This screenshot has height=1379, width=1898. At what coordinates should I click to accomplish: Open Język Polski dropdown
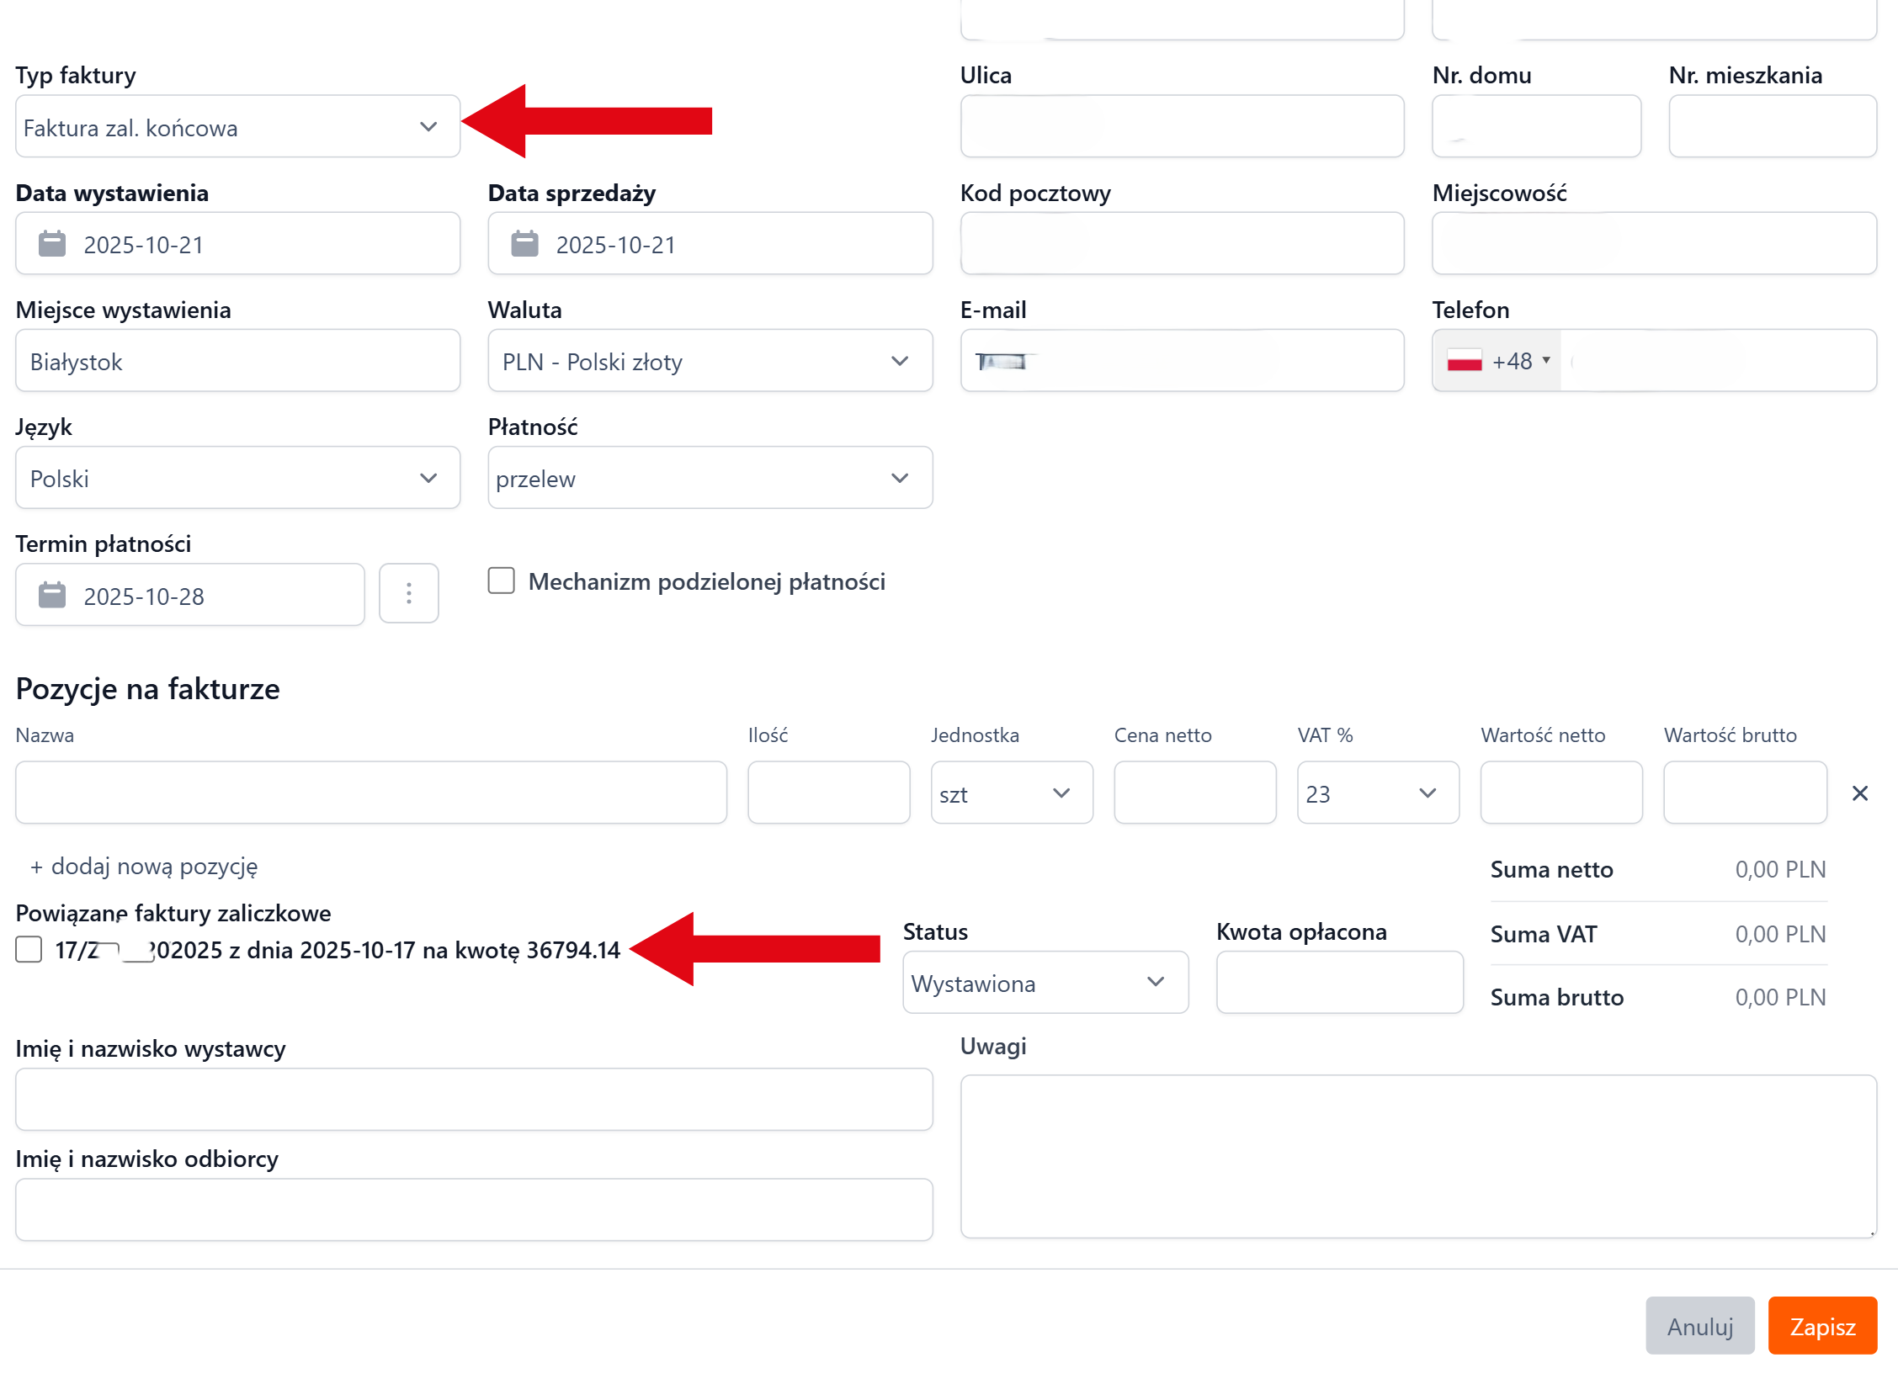click(x=237, y=478)
